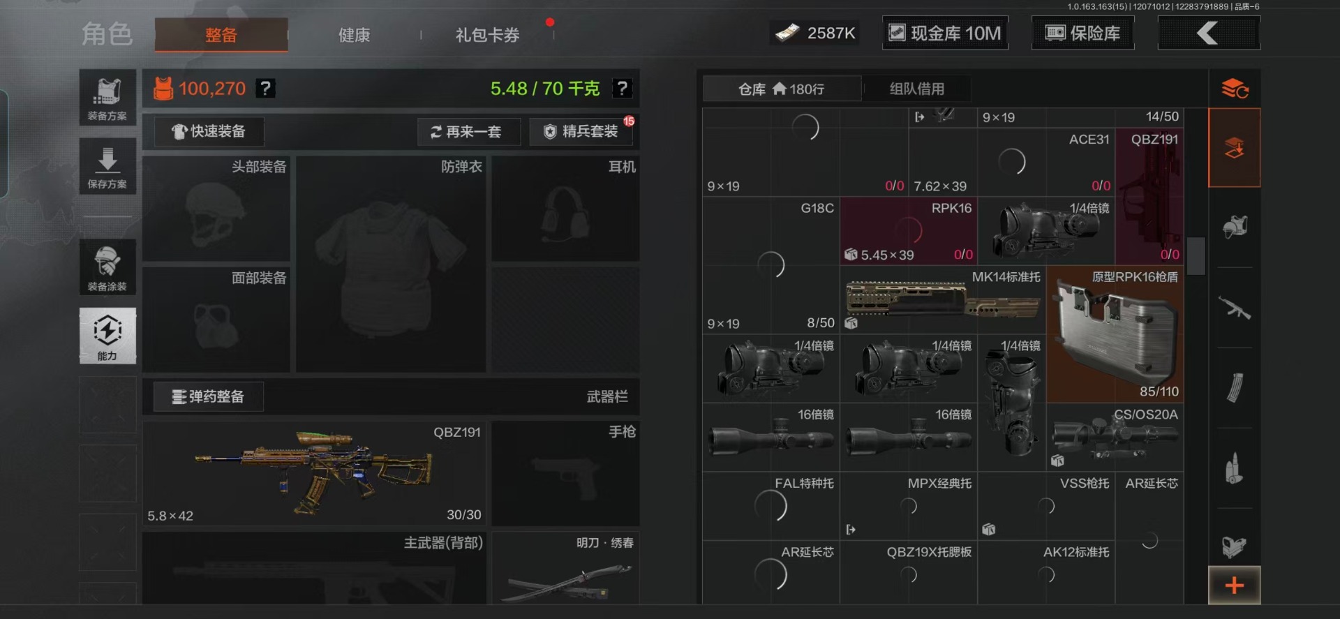Click help icon beside weight 5.48 / 70
1340x619 pixels.
pyautogui.click(x=622, y=89)
